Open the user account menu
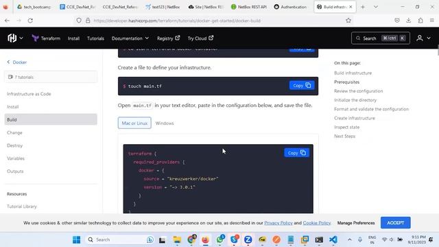Screen dimensions: 439x247 coord(423,38)
